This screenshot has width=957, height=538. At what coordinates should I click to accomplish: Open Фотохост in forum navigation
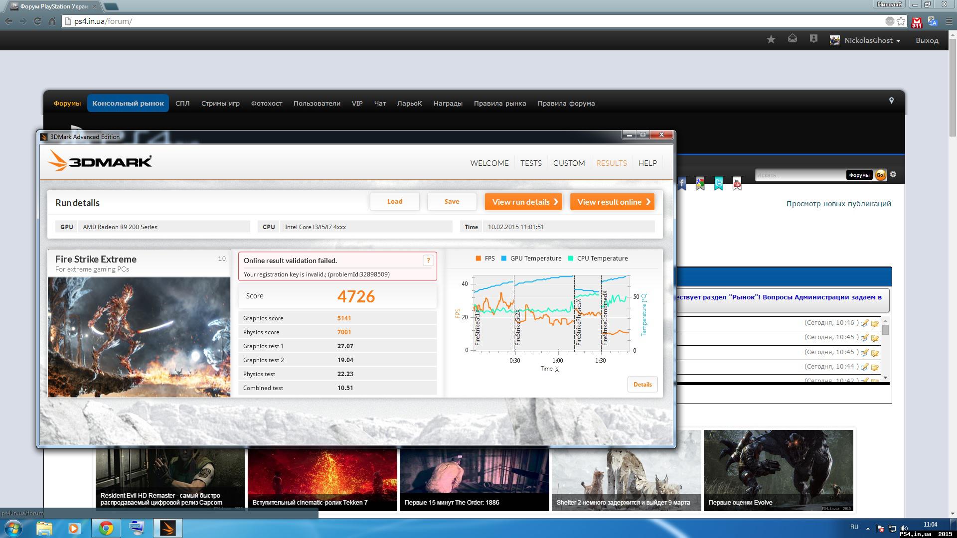coord(267,103)
